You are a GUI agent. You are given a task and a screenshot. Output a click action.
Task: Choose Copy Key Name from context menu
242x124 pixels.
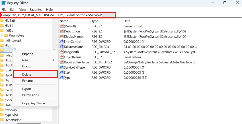[x=35, y=103]
